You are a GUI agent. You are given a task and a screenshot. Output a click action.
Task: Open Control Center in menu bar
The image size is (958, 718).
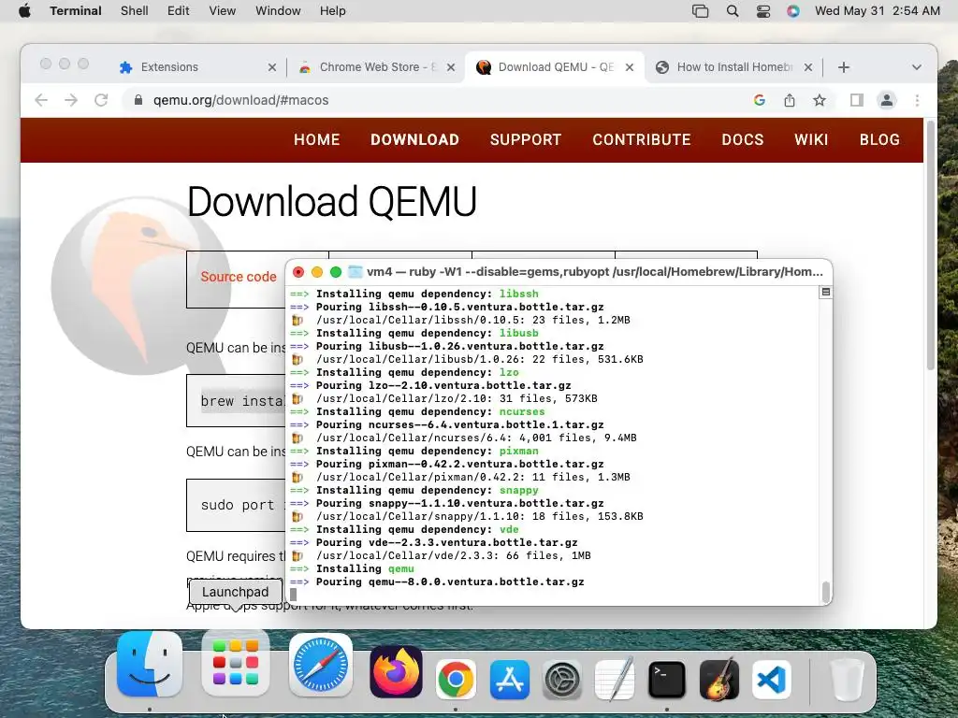click(x=763, y=11)
